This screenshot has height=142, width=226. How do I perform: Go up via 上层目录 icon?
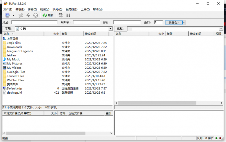pos(5,39)
